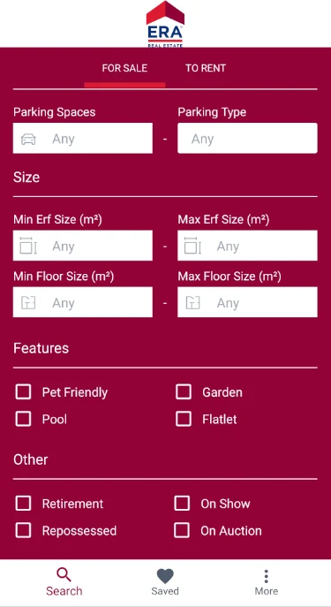This screenshot has width=331, height=607.
Task: Click the Min Erf Size dimension icon
Action: point(28,246)
